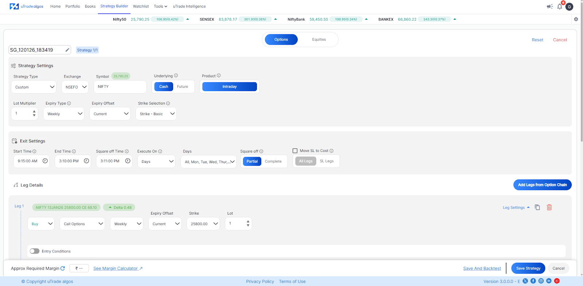Screen dimensions: 583x286
Task: Show Square off info icon
Action: pos(261,152)
